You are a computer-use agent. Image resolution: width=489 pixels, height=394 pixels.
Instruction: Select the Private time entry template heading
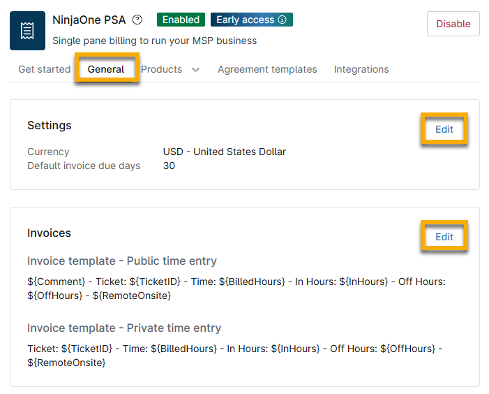(x=124, y=328)
